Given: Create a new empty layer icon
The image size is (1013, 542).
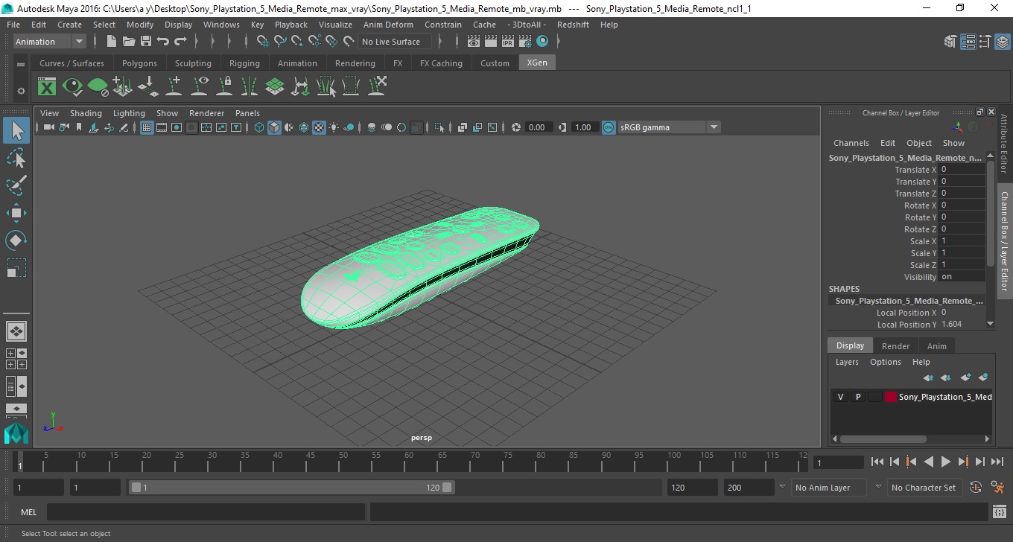Looking at the screenshot, I should [965, 377].
